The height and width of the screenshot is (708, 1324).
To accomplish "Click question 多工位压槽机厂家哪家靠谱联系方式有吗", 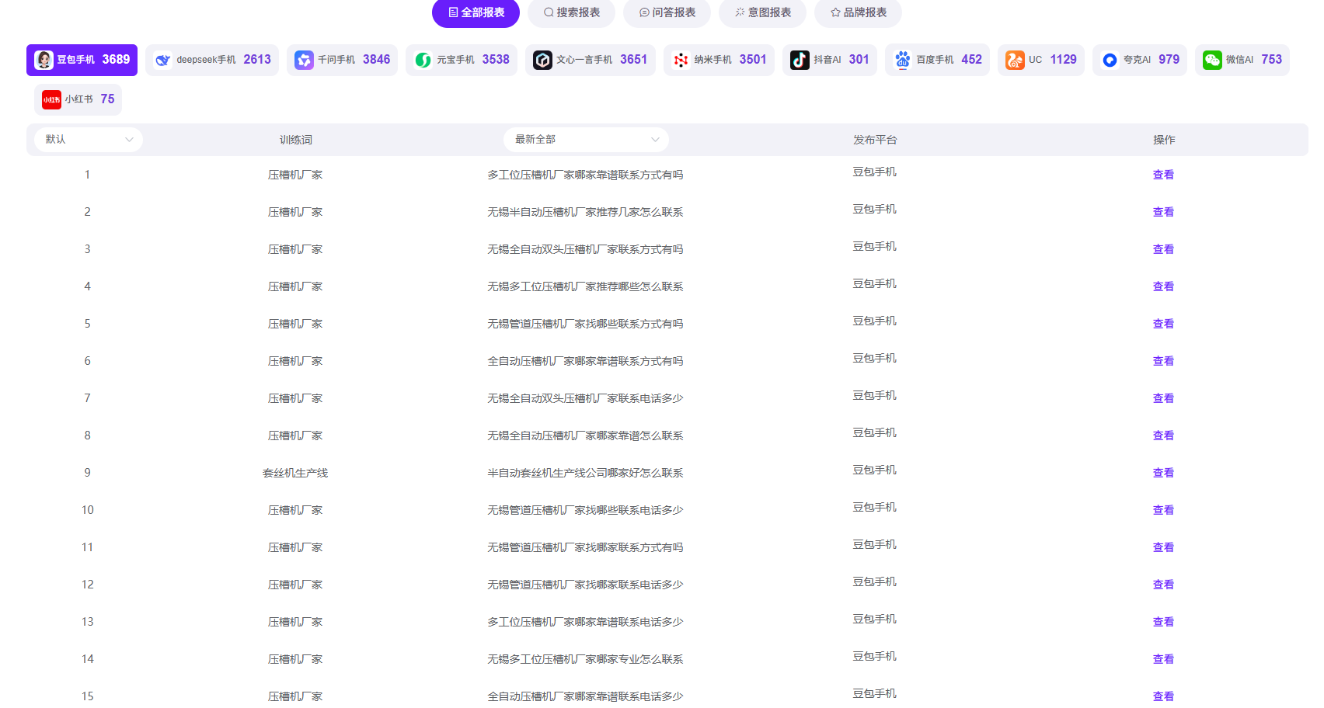I will [585, 175].
